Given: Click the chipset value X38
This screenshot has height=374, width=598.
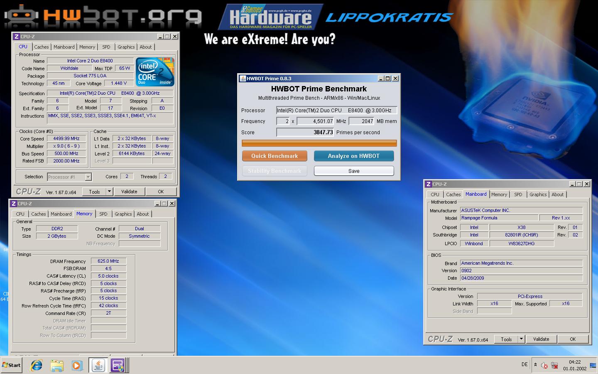Looking at the screenshot, I should click(x=522, y=227).
